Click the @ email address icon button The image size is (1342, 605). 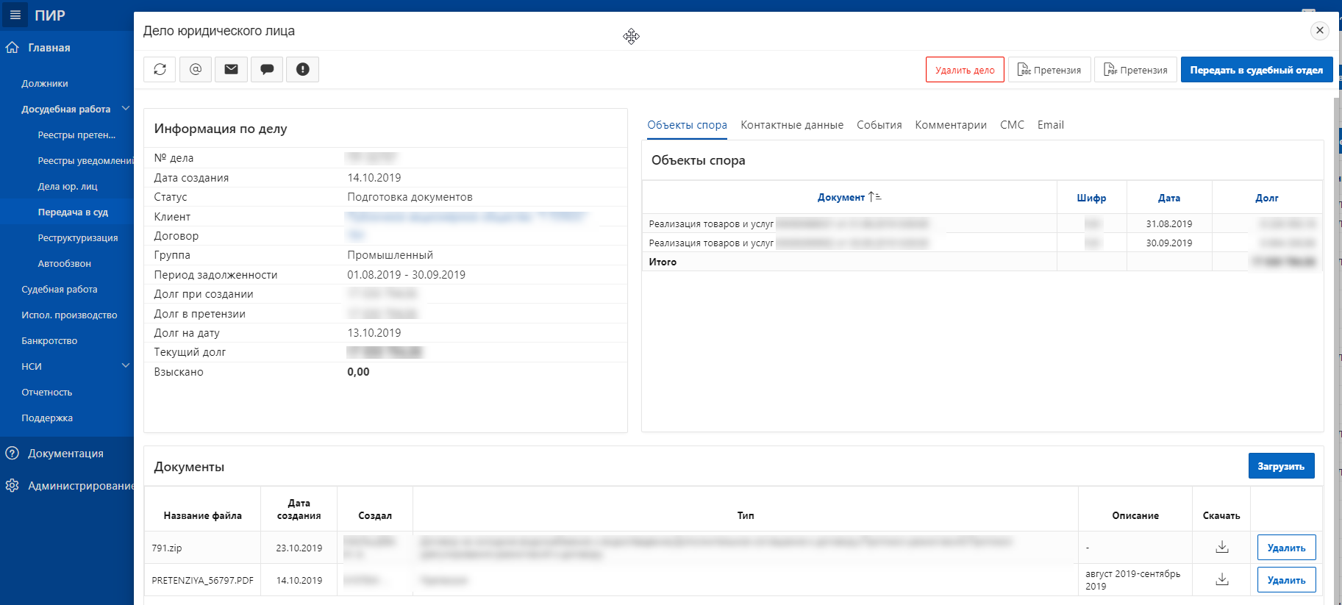(196, 69)
